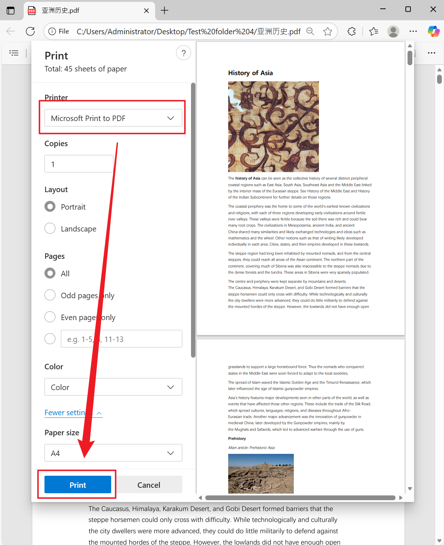Toggle PDF table of contents icon

14,53
